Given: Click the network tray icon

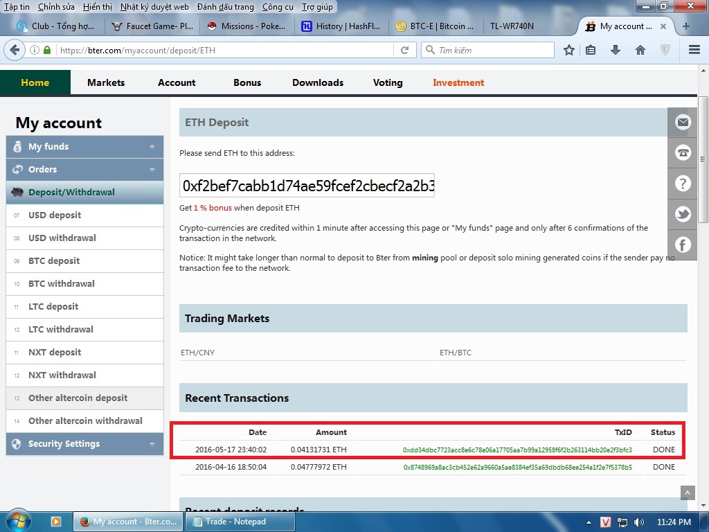Looking at the screenshot, I should point(622,522).
